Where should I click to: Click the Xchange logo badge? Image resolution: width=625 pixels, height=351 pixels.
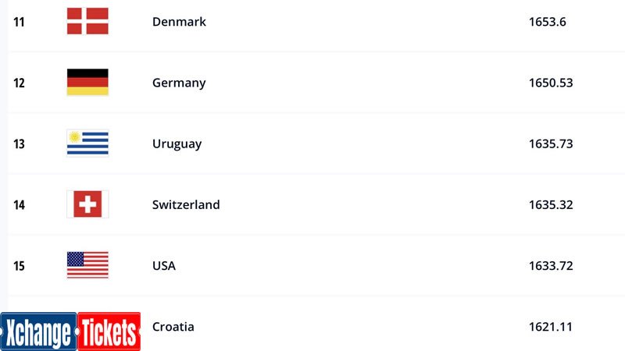(38, 331)
